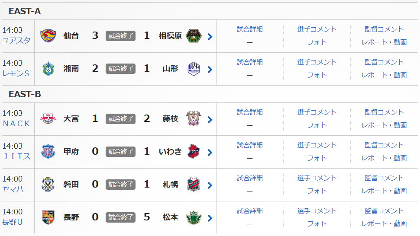
Task: Click the Sendai (仙台) team crest
Action: [48, 36]
